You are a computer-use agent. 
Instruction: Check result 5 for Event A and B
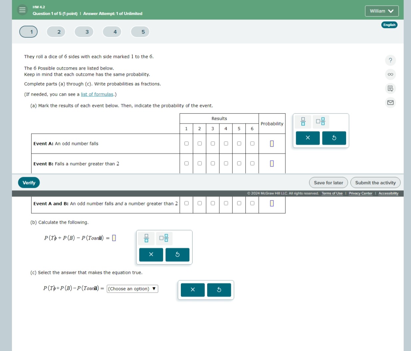tap(239, 203)
